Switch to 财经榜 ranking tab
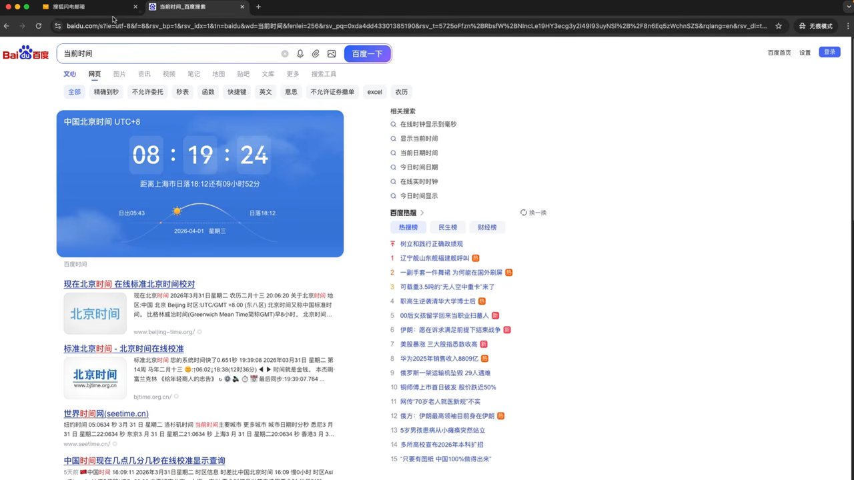 click(x=487, y=227)
